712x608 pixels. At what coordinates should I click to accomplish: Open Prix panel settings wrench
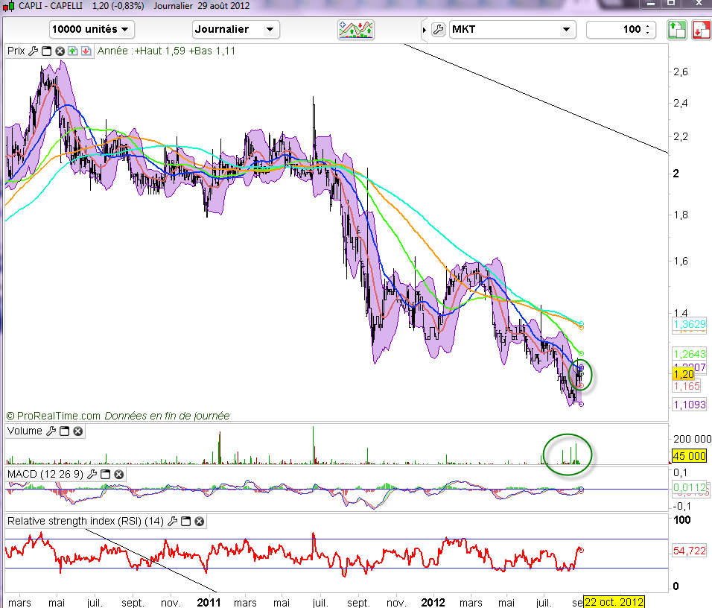pos(33,51)
